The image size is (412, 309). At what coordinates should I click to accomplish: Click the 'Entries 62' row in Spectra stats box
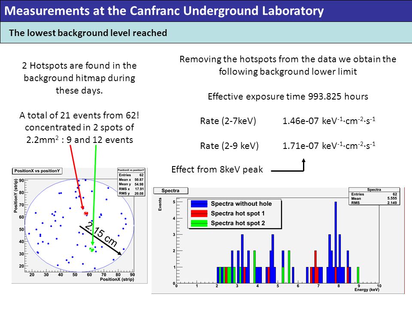374,194
